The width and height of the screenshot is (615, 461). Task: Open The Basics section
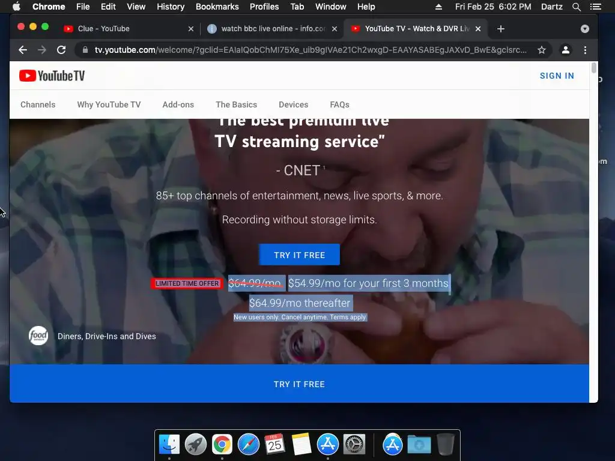tap(236, 104)
